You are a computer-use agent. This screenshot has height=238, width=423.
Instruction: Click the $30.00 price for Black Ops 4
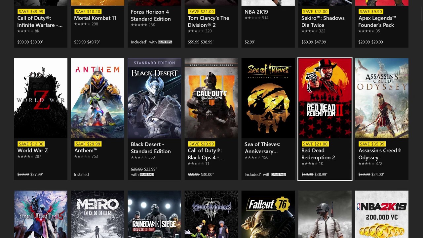(x=207, y=175)
